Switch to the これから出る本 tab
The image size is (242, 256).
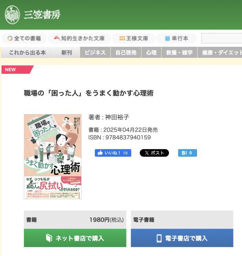tap(27, 52)
